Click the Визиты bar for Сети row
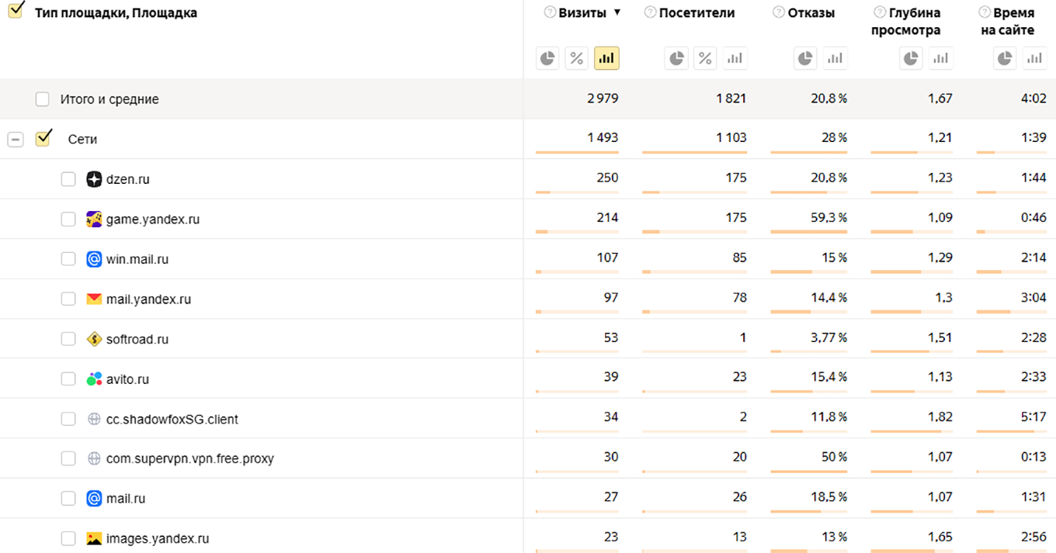Image resolution: width=1056 pixels, height=553 pixels. 577,152
